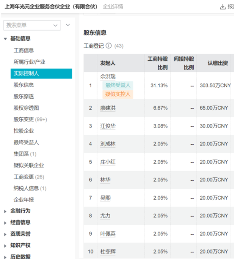Open 股权穿透图 menu item
This screenshot has height=260, width=235.
[x=26, y=108]
